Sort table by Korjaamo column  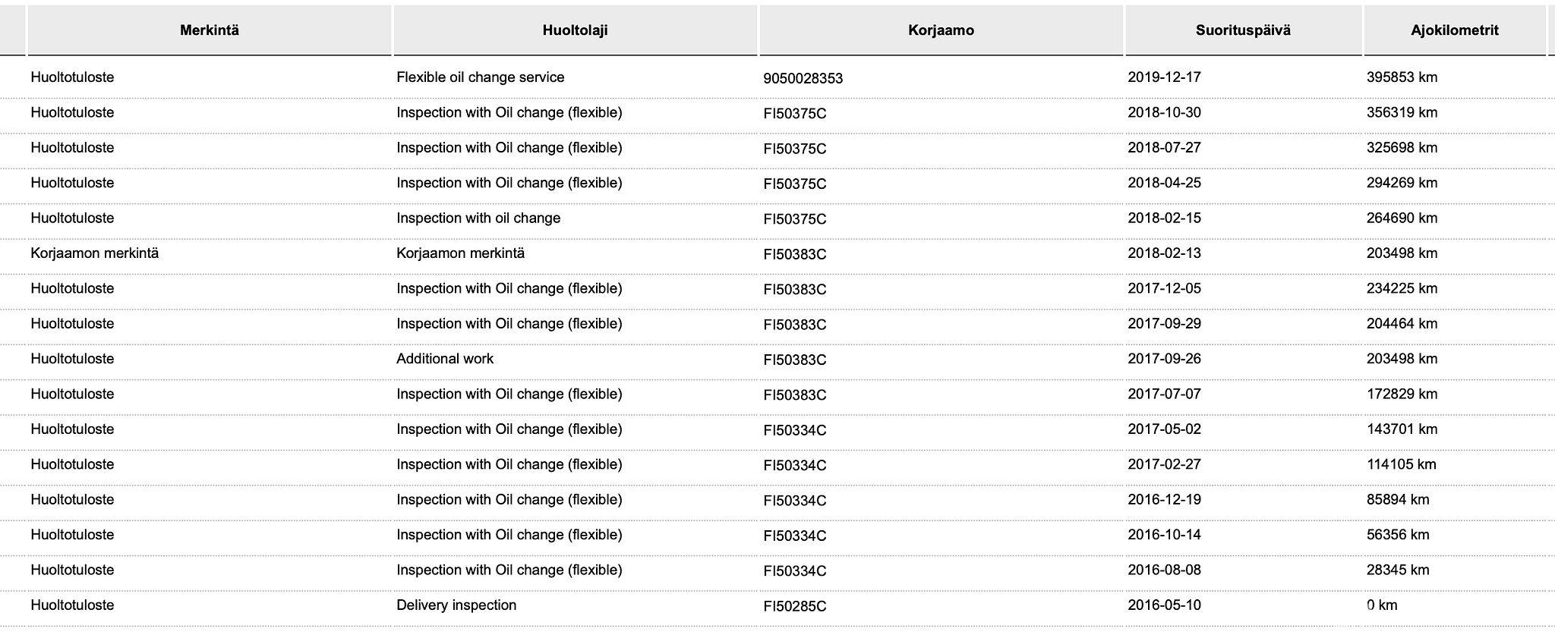point(941,30)
